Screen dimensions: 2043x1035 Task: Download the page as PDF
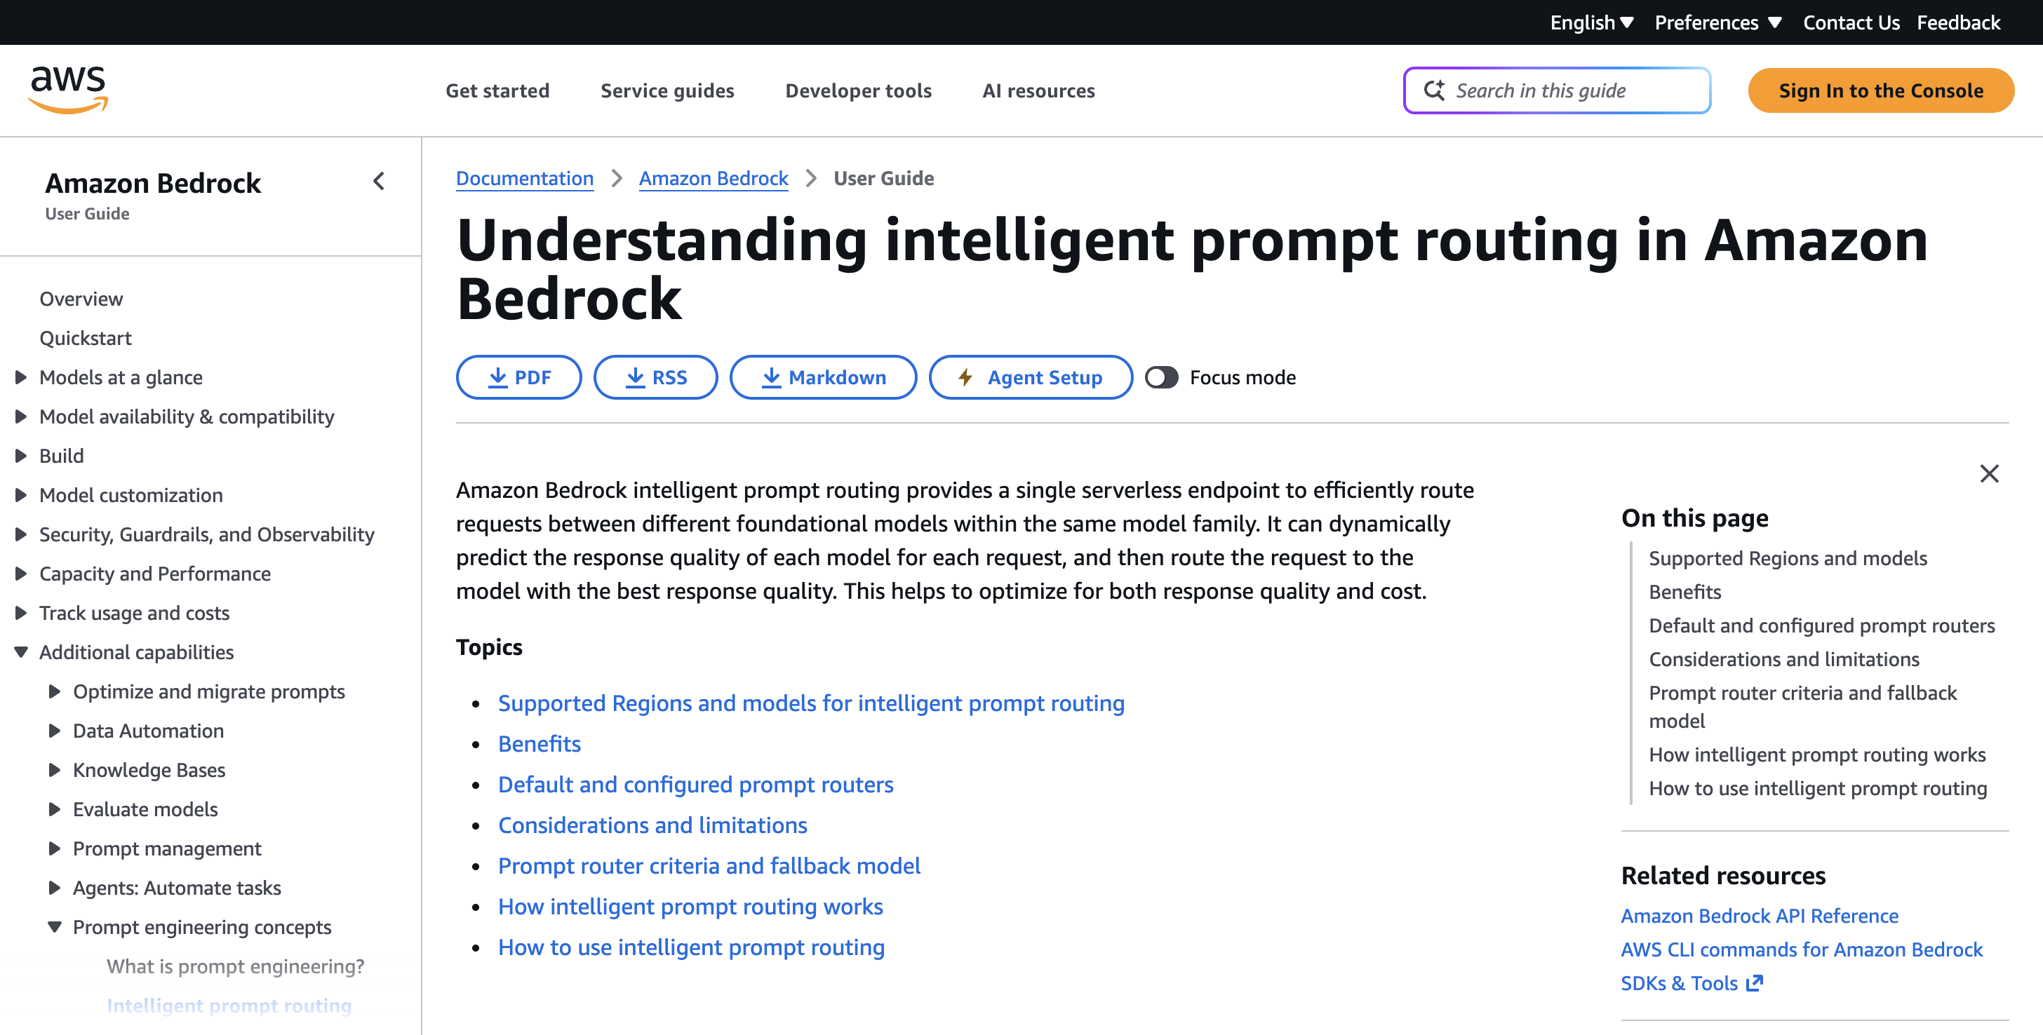click(518, 377)
